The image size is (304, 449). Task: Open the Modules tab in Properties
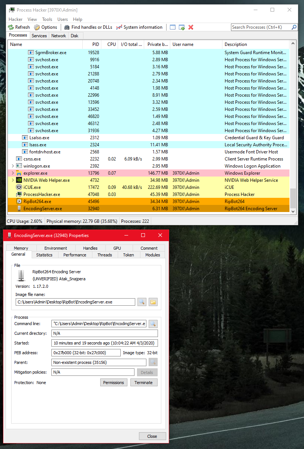click(153, 255)
